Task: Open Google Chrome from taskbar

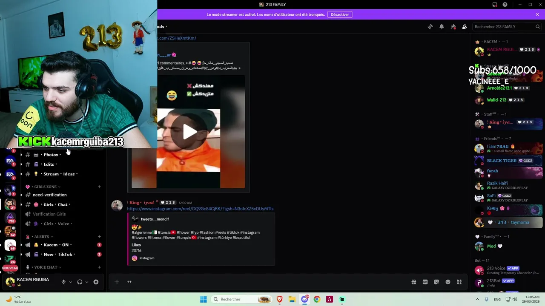Action: point(317,299)
